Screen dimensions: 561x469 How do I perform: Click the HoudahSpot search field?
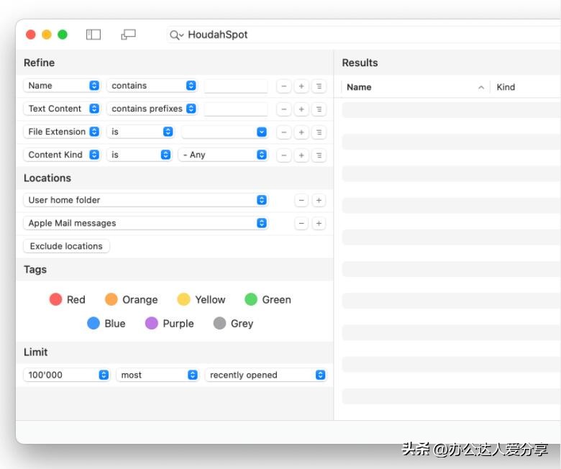pyautogui.click(x=363, y=35)
